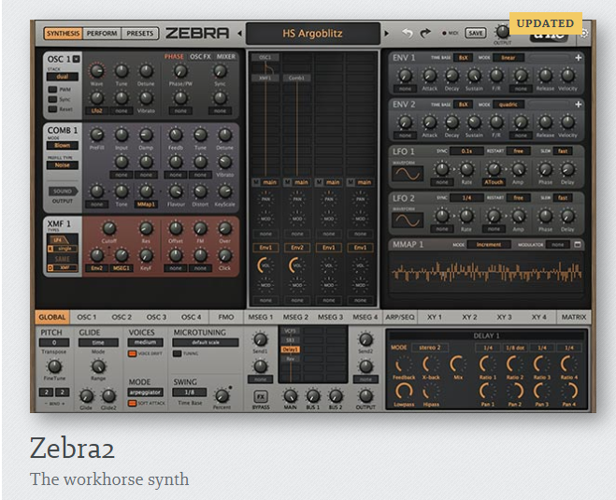Open the COMB 1 mode Blown dropdown
Viewport: 616px width, 500px height.
(x=63, y=145)
